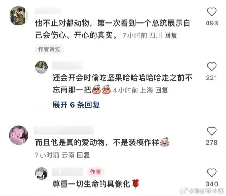This screenshot has height=196, width=226.
Task: Reply to the Sichuan comment
Action: tap(171, 35)
